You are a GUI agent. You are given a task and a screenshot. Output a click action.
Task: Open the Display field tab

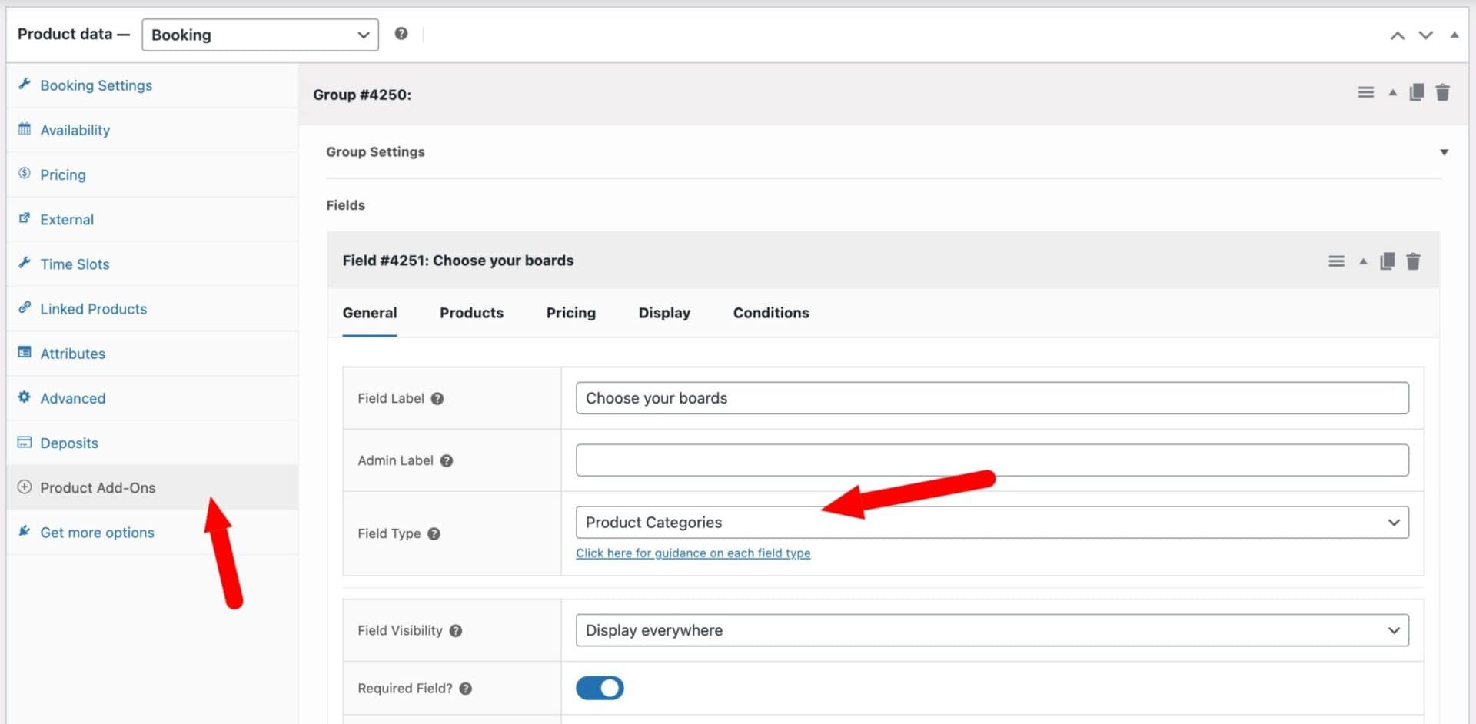pyautogui.click(x=664, y=313)
